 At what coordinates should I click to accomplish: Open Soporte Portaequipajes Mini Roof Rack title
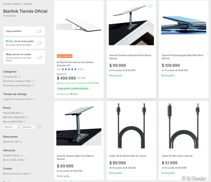tap(183, 57)
